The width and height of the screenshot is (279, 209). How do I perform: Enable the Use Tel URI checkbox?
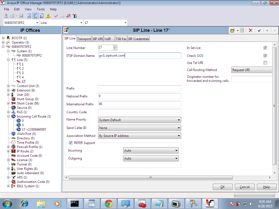click(265, 63)
